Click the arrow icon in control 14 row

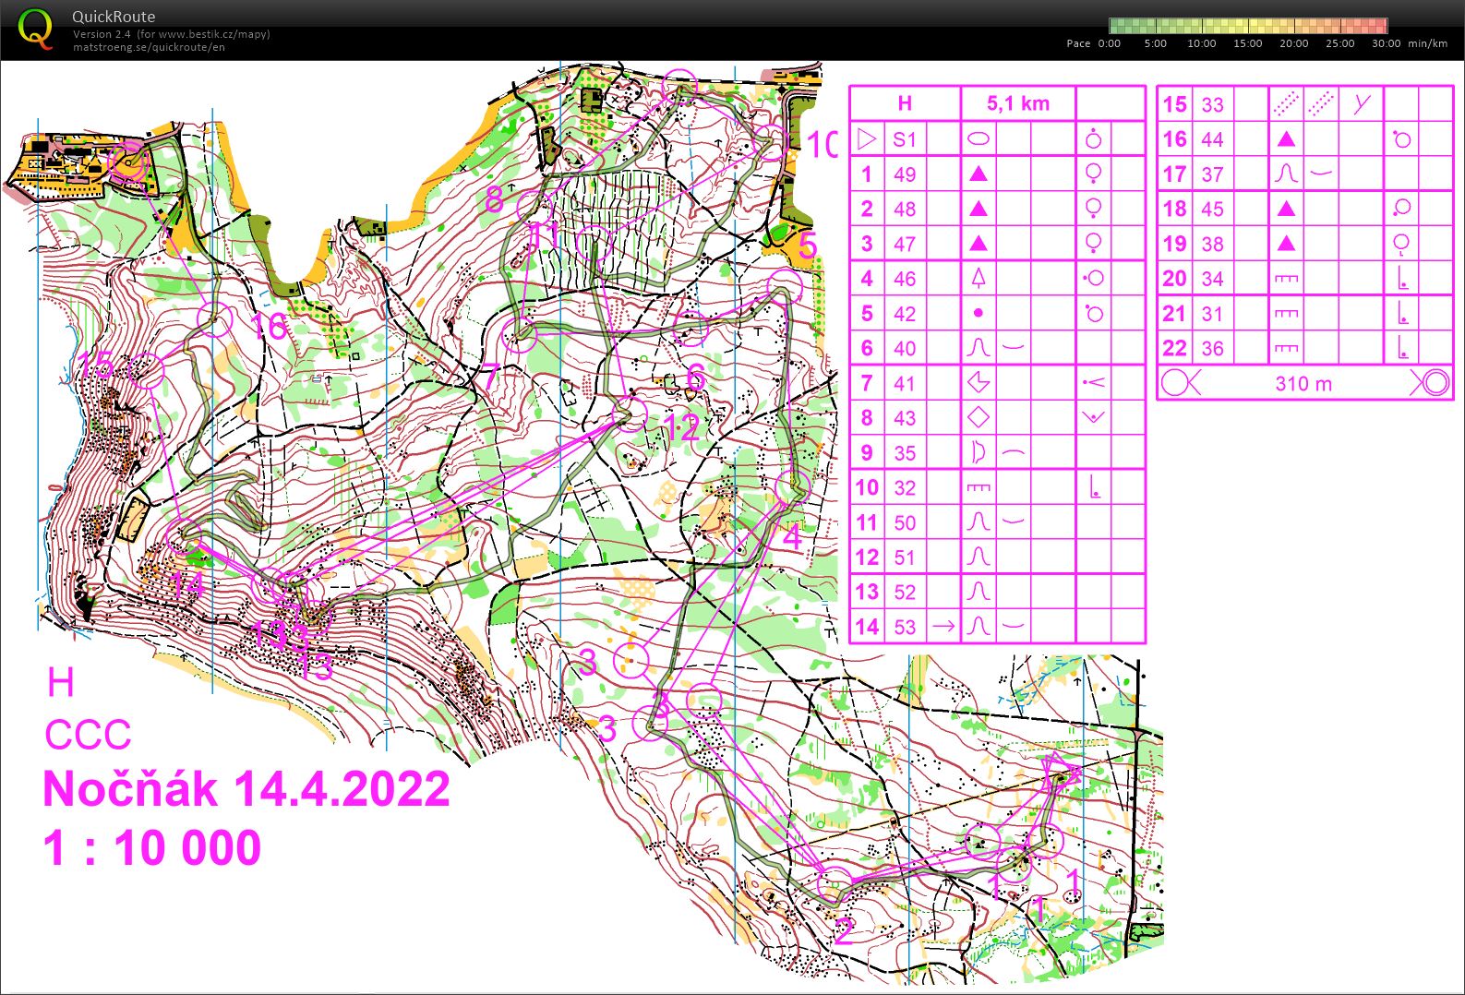[x=943, y=627]
